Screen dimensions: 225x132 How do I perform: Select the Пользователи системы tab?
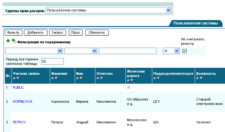[x=195, y=23]
